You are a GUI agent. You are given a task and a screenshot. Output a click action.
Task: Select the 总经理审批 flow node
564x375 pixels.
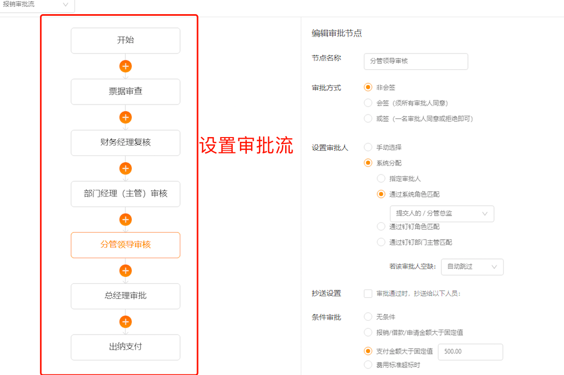pos(125,296)
